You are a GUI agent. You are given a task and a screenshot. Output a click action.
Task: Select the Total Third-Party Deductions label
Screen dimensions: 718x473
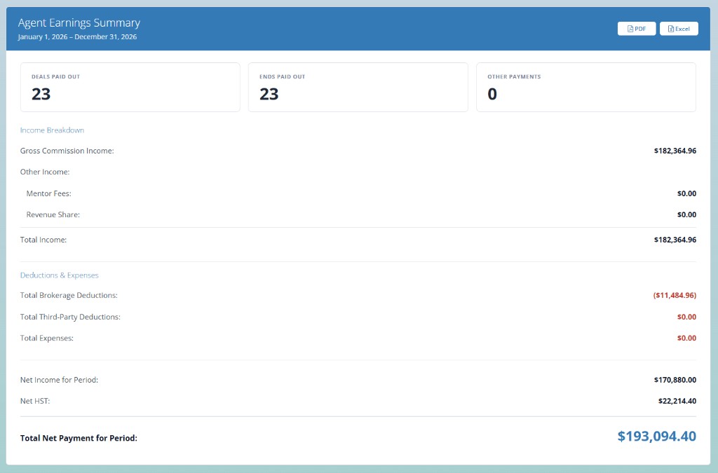pyautogui.click(x=70, y=317)
